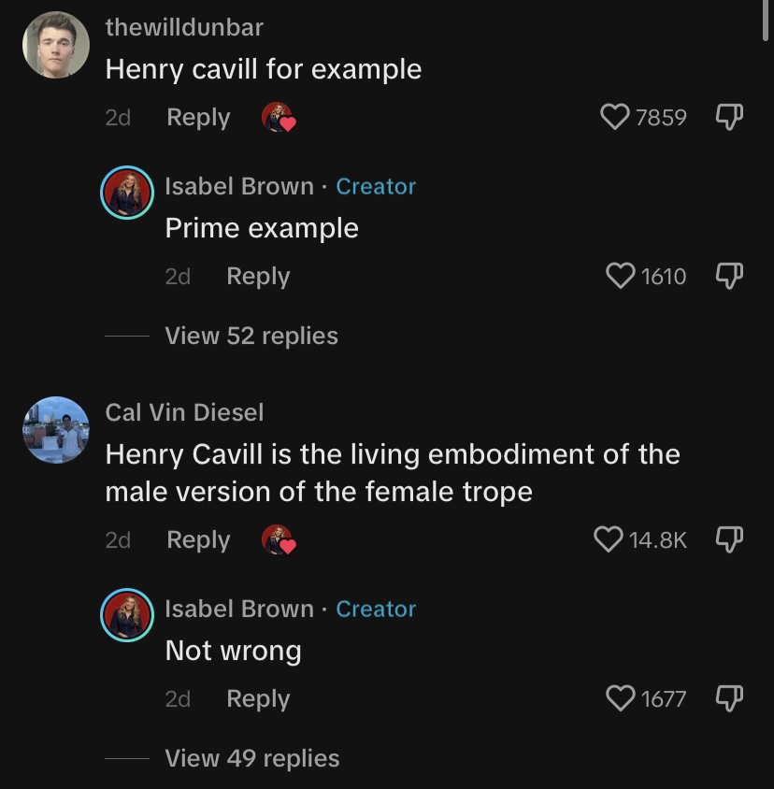Image resolution: width=774 pixels, height=789 pixels.
Task: Like Isabel Brown's "Prime example" reply
Action: click(620, 276)
